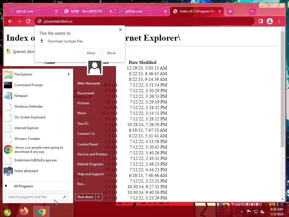Click the scrollbar down arrow
This screenshot has height=217, width=289.
click(x=283, y=199)
